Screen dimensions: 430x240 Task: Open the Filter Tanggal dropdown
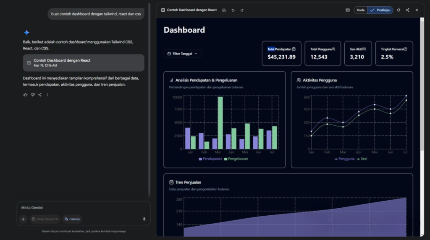pyautogui.click(x=182, y=54)
